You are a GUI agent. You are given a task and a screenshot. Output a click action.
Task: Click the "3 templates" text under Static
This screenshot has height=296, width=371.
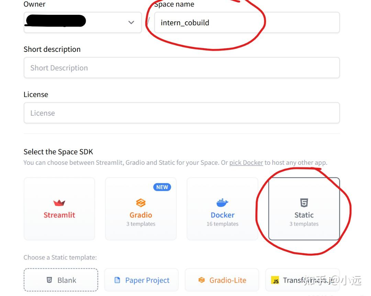pyautogui.click(x=304, y=224)
